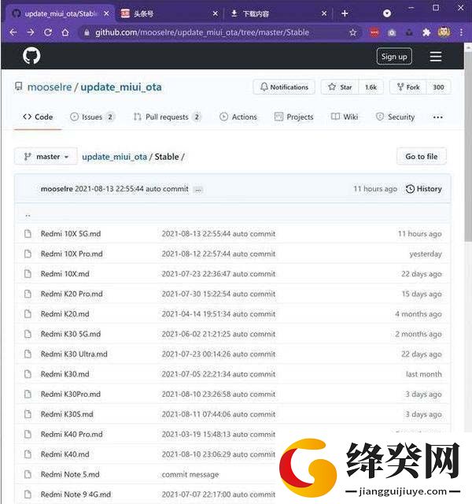
Task: Click the Sign up button
Action: click(x=394, y=57)
